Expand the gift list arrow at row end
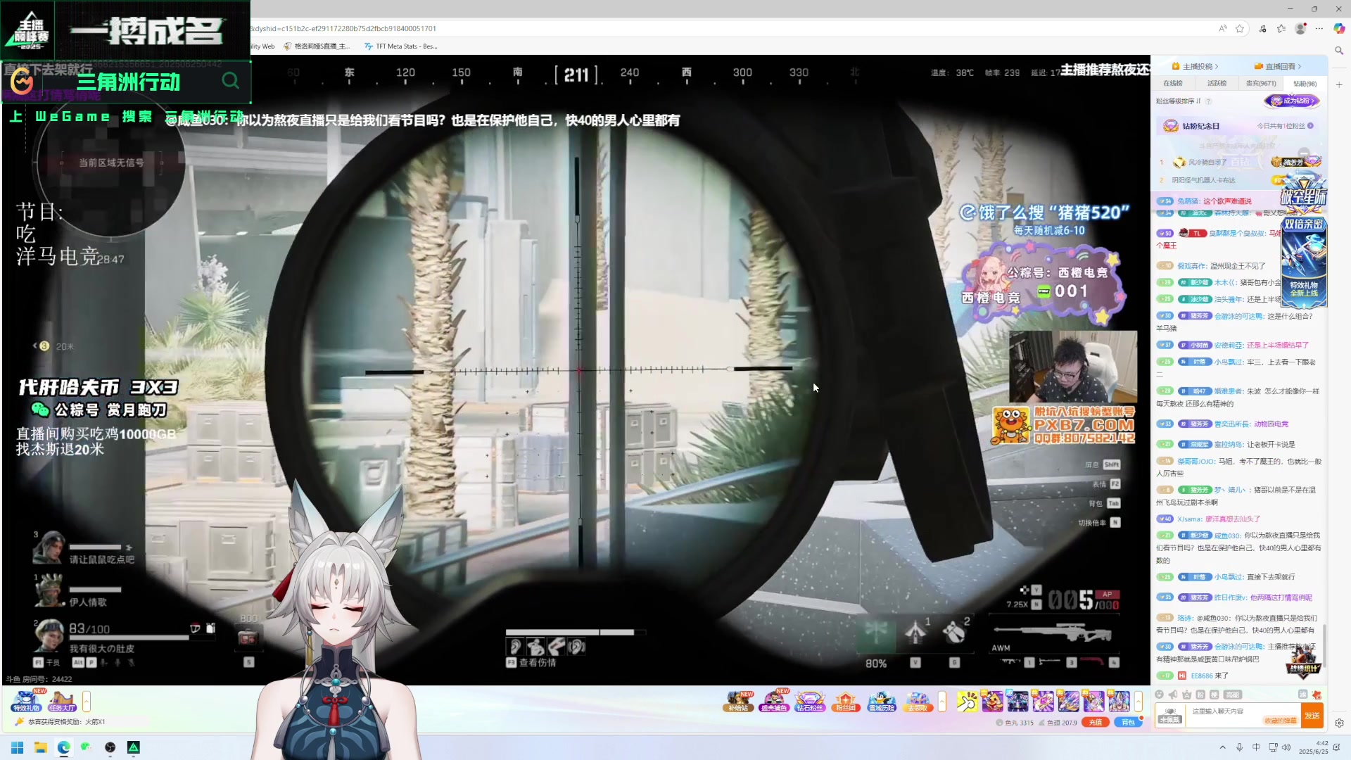The height and width of the screenshot is (760, 1351). click(x=1138, y=701)
